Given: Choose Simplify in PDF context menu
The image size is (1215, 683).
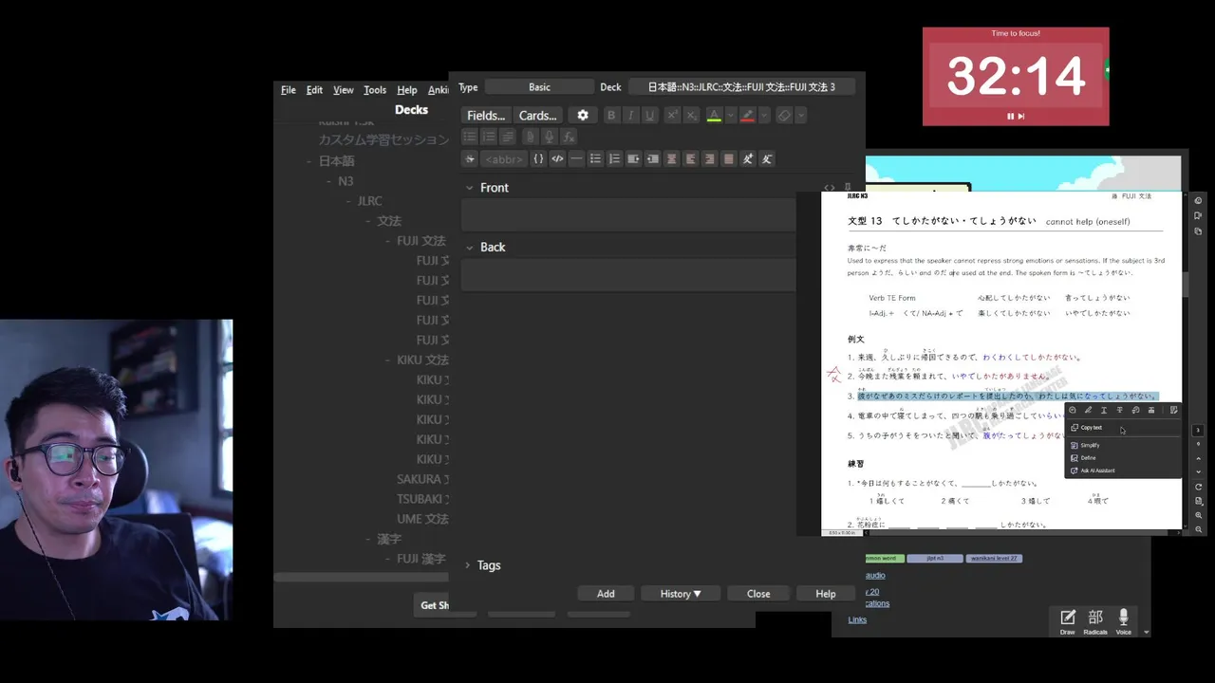Looking at the screenshot, I should [x=1123, y=445].
